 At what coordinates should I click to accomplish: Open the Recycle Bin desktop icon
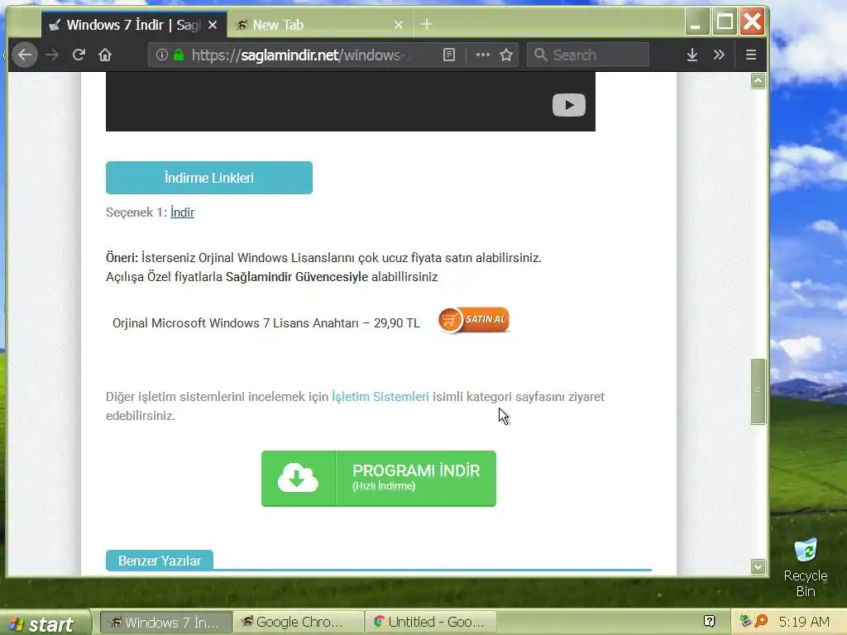tap(806, 567)
